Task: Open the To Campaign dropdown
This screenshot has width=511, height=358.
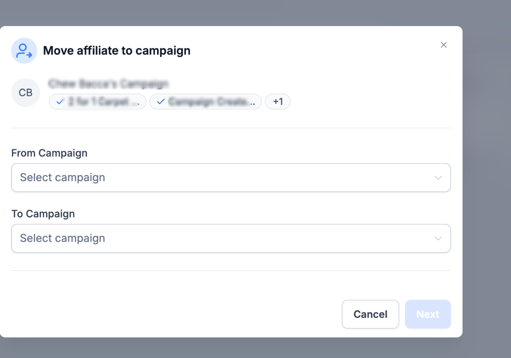Action: [231, 238]
